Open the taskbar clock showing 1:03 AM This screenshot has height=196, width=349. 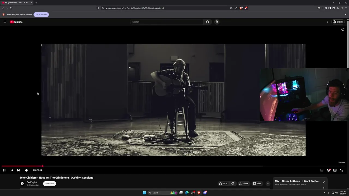point(343,193)
